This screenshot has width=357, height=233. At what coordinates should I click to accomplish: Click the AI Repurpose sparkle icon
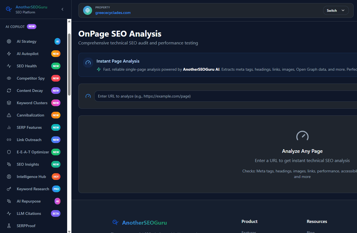pyautogui.click(x=9, y=201)
